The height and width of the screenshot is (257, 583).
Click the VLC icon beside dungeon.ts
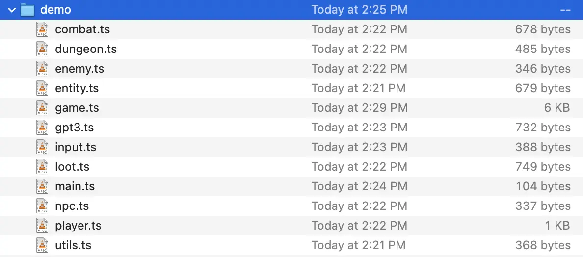[x=42, y=49]
